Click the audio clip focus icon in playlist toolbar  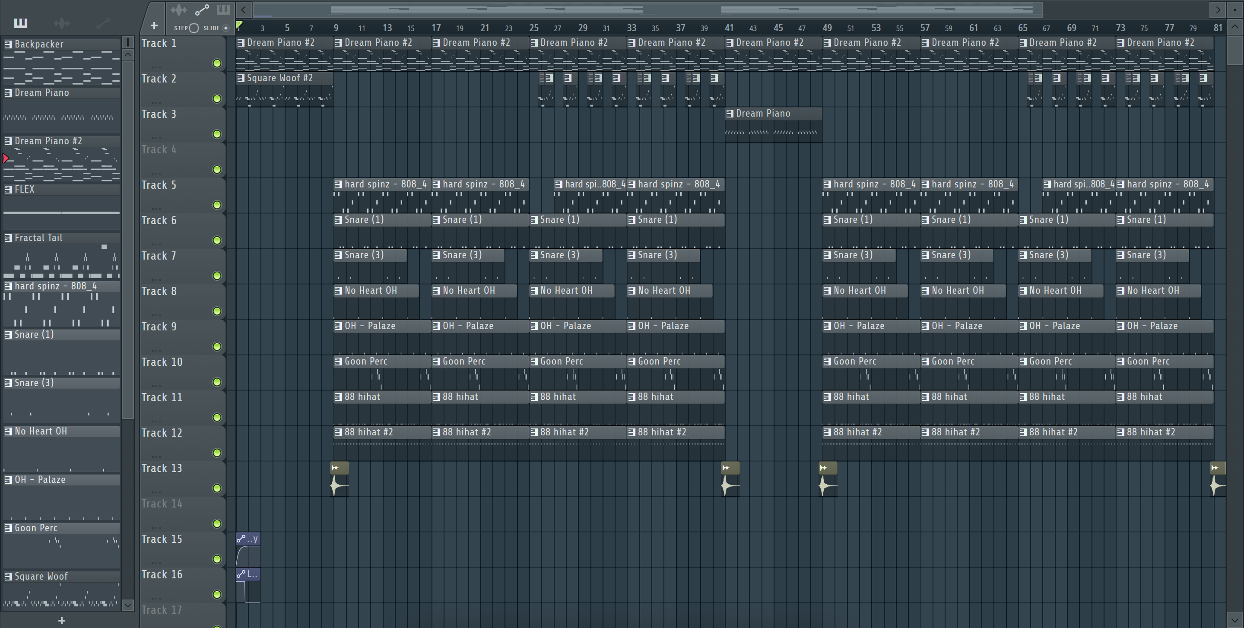coord(178,10)
